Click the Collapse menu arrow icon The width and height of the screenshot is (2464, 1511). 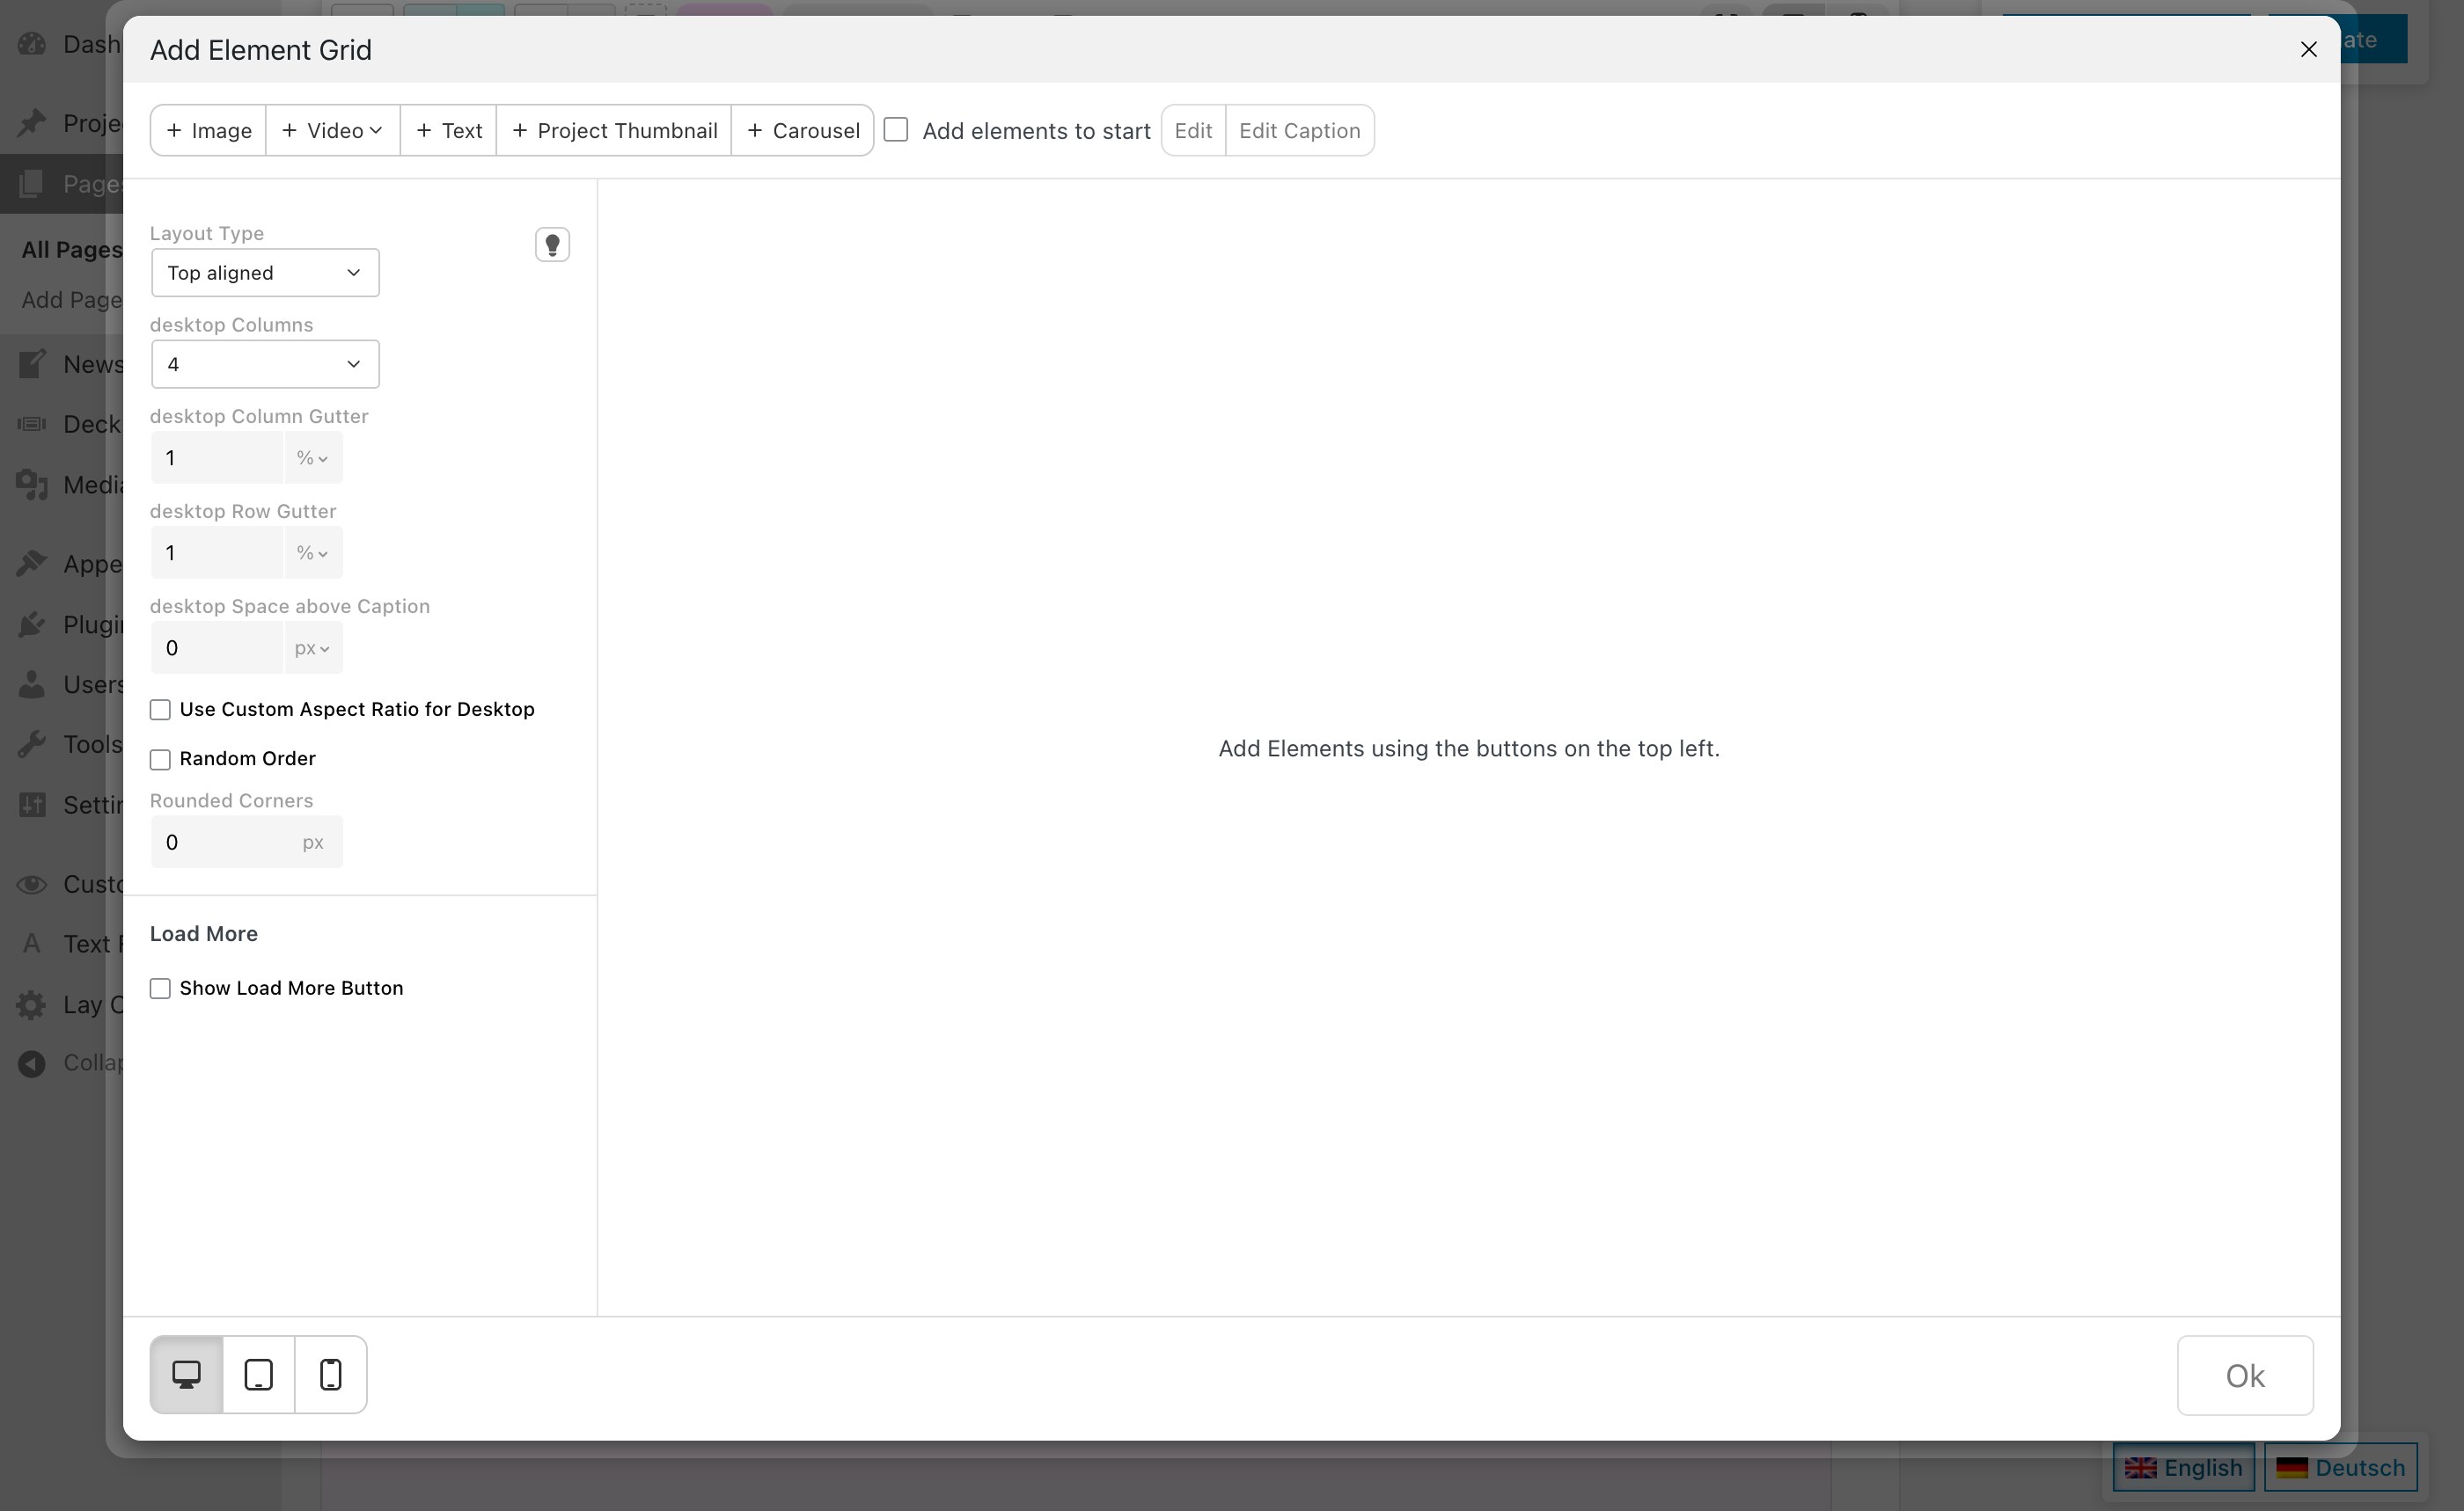point(32,1063)
